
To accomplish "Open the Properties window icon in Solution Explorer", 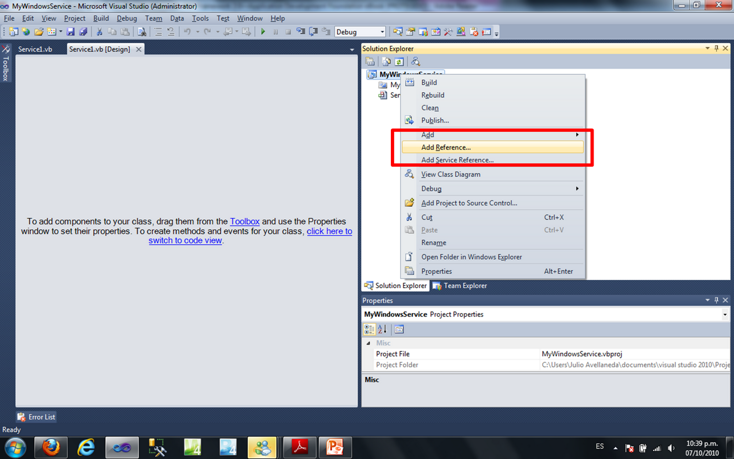I will click(x=370, y=61).
